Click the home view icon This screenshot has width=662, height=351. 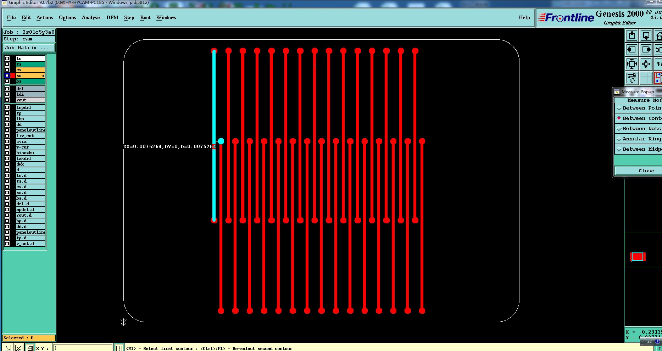[x=658, y=35]
